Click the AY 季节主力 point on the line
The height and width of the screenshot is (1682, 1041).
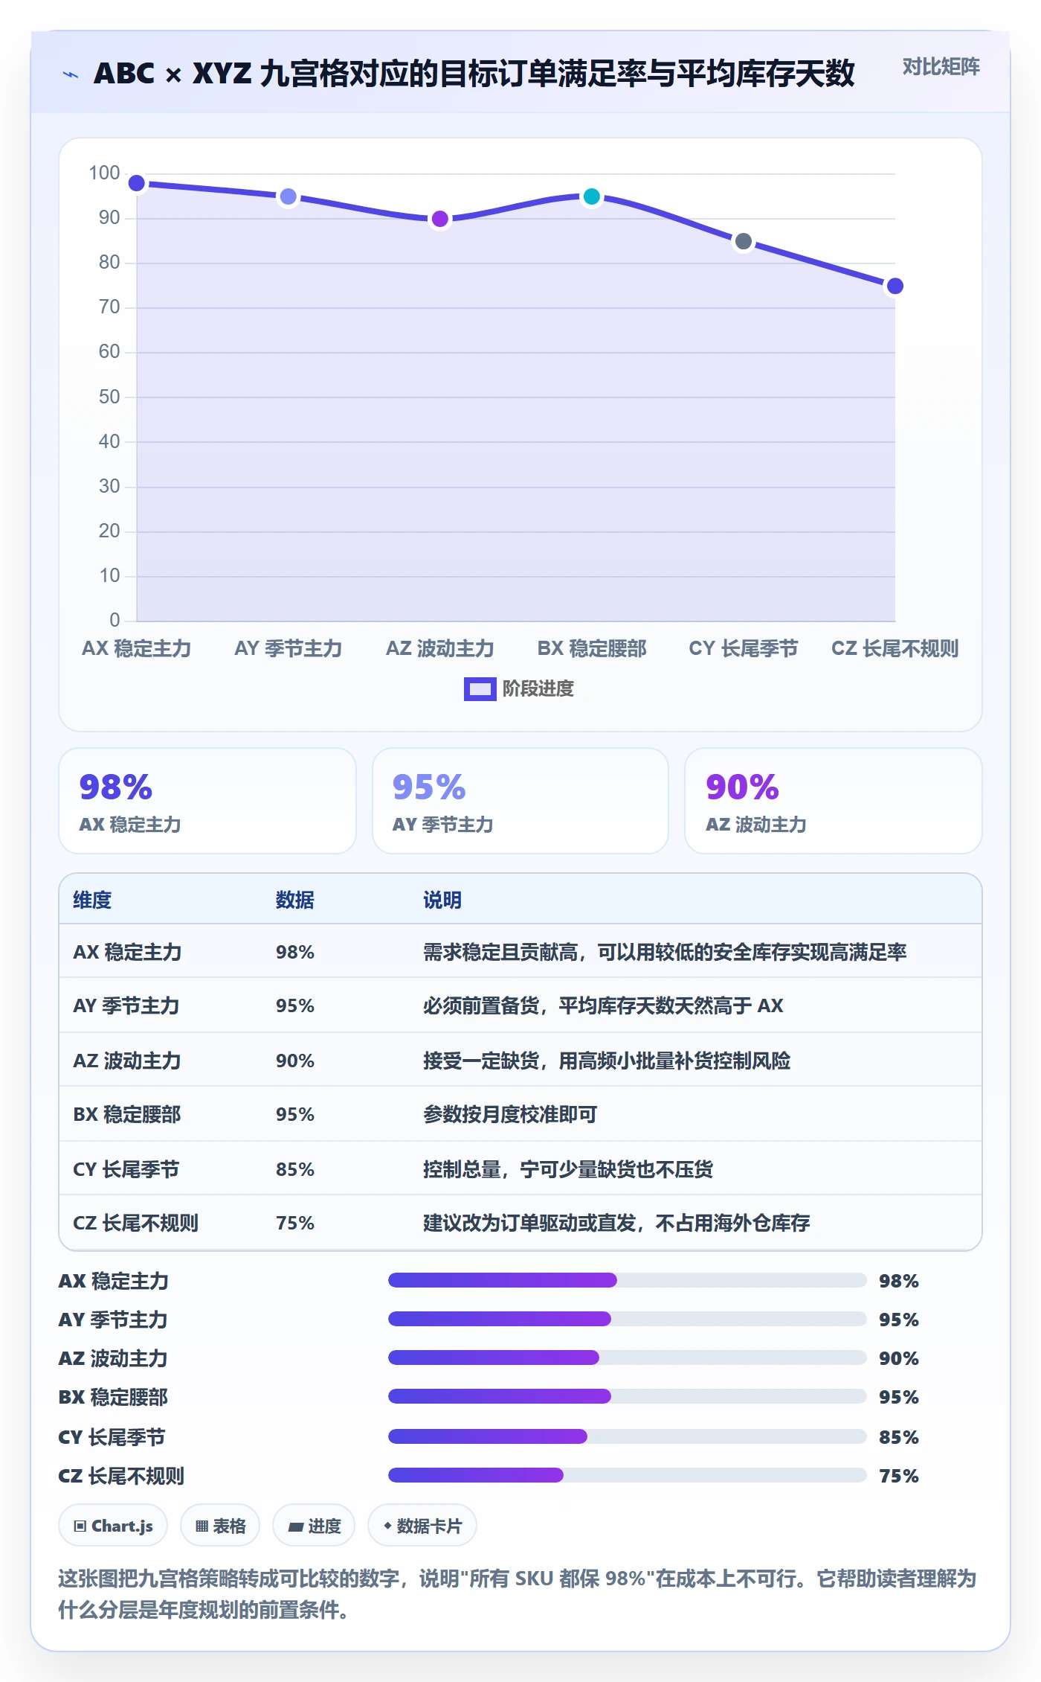coord(288,196)
